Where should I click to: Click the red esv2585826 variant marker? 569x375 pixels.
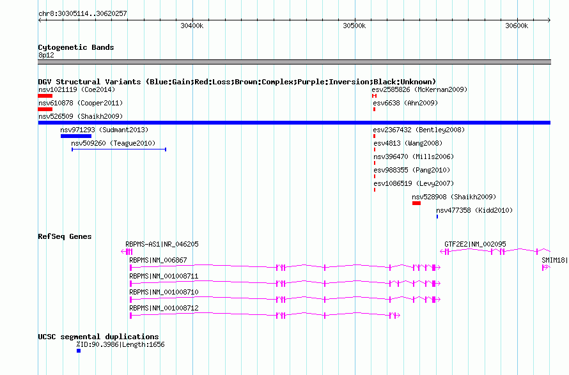(374, 96)
